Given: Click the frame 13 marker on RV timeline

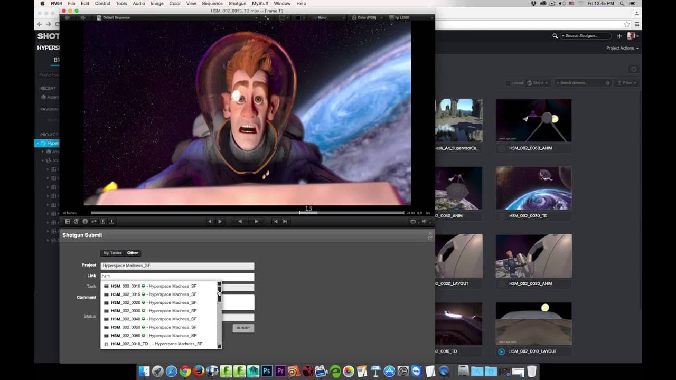Looking at the screenshot, I should coord(308,210).
